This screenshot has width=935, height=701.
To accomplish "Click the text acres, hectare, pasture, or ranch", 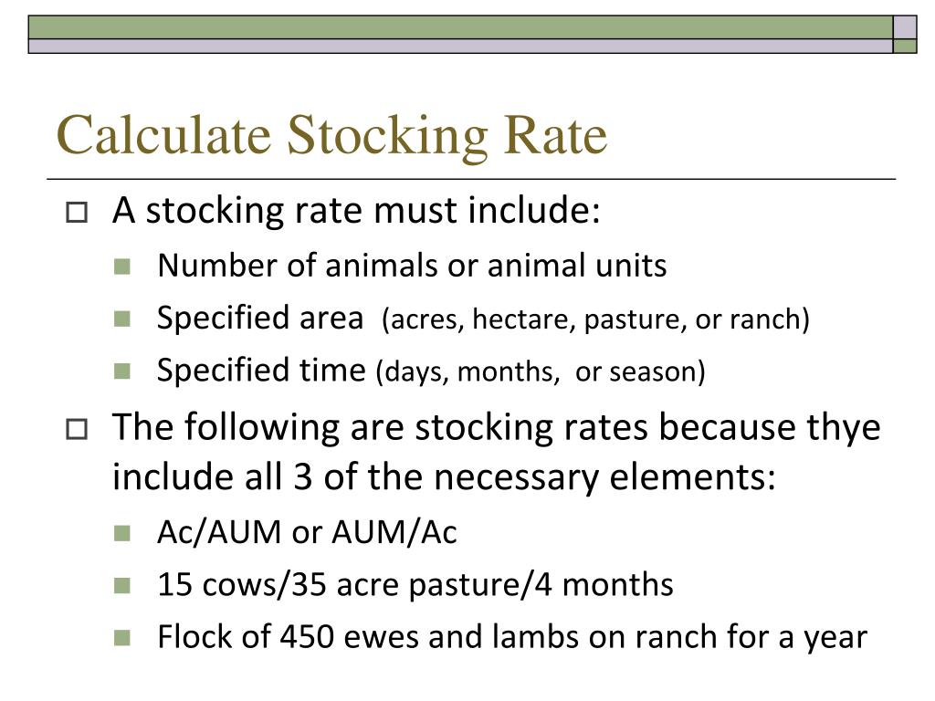I will click(x=595, y=319).
